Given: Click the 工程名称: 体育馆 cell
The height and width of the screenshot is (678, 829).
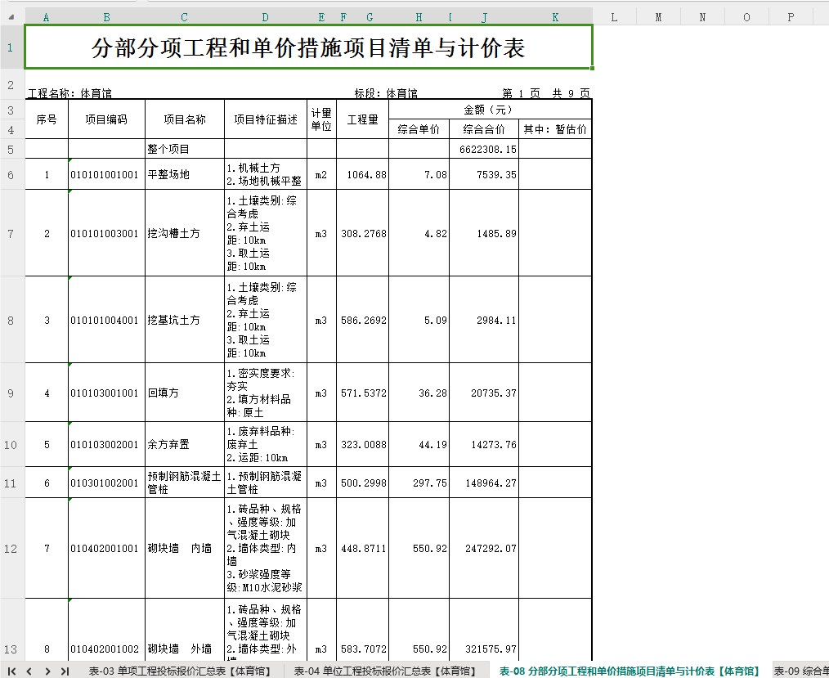Looking at the screenshot, I should click(x=69, y=93).
